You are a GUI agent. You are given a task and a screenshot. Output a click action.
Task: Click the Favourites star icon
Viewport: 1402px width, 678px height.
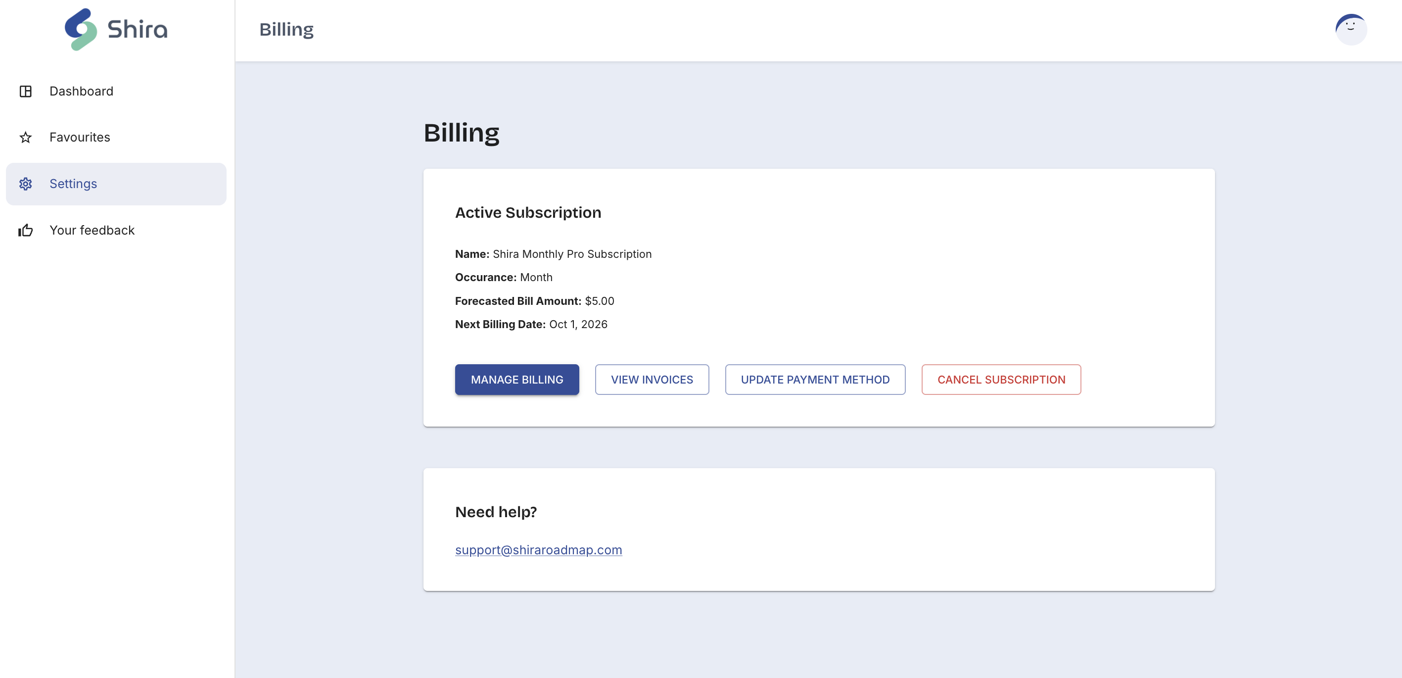[x=26, y=137]
